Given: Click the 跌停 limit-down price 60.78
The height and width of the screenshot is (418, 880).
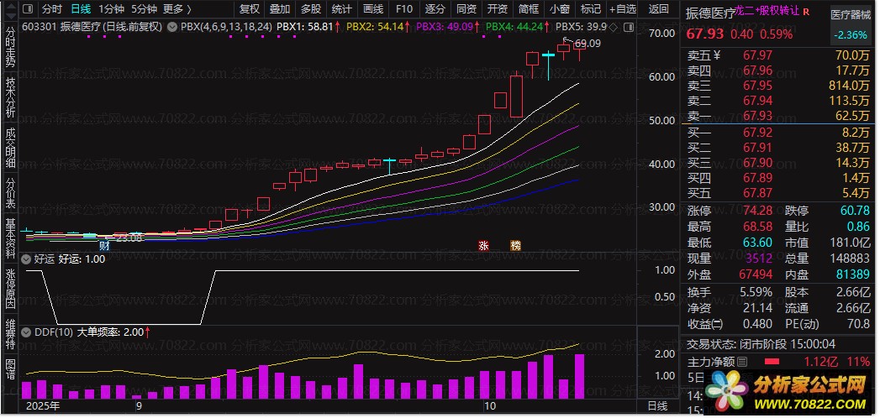Looking at the screenshot, I should click(x=856, y=212).
